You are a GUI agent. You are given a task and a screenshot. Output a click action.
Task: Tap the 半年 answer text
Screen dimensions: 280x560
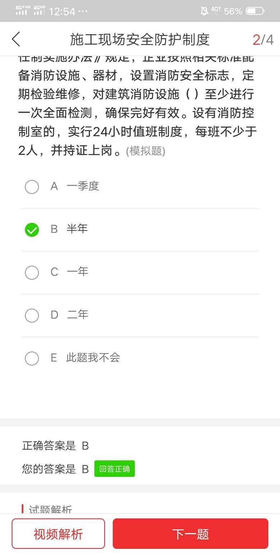[77, 229]
